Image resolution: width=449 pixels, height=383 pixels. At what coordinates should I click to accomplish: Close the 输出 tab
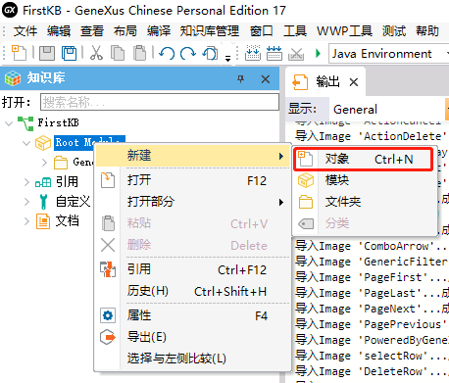pyautogui.click(x=354, y=82)
